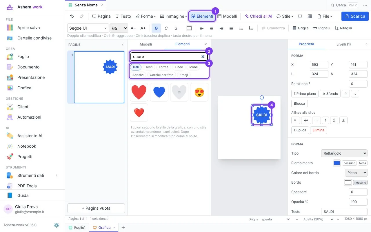Click the blue Riempimento color swatch
Viewport: 371px width, 232px height.
(x=337, y=163)
